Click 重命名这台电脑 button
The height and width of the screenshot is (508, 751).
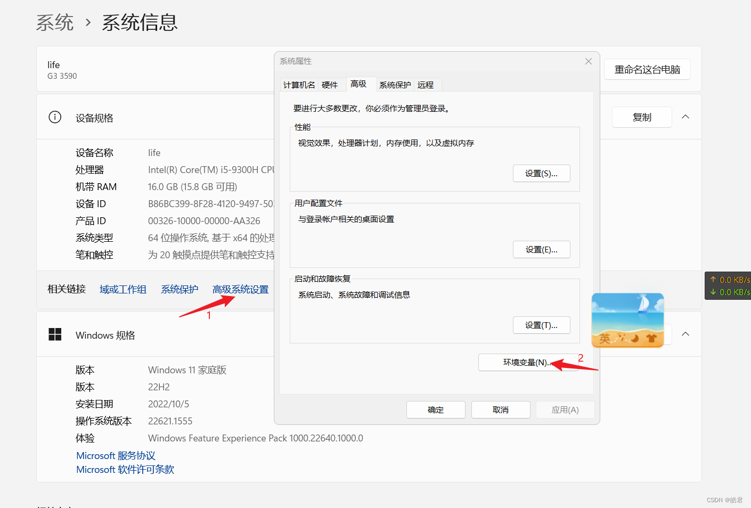click(647, 70)
